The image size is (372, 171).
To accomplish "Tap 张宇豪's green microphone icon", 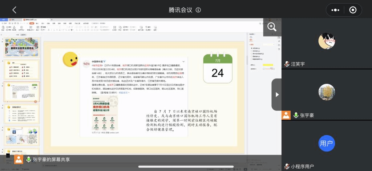I will (x=296, y=115).
